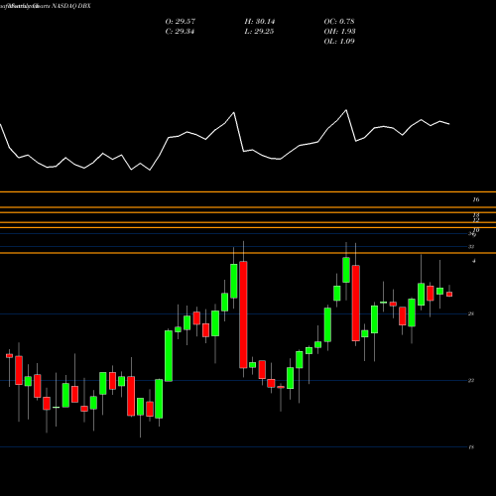Viewport: 496px width, 496px height.
Task: Select the close value 'C: 29.34'
Action: point(180,32)
